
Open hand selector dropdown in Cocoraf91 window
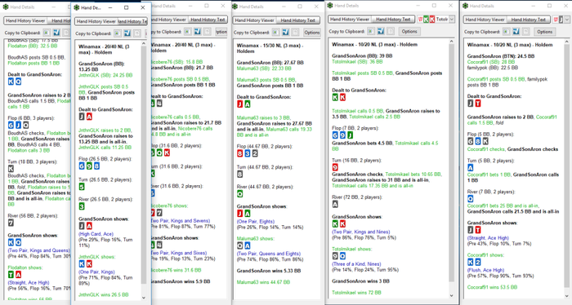tap(568, 20)
